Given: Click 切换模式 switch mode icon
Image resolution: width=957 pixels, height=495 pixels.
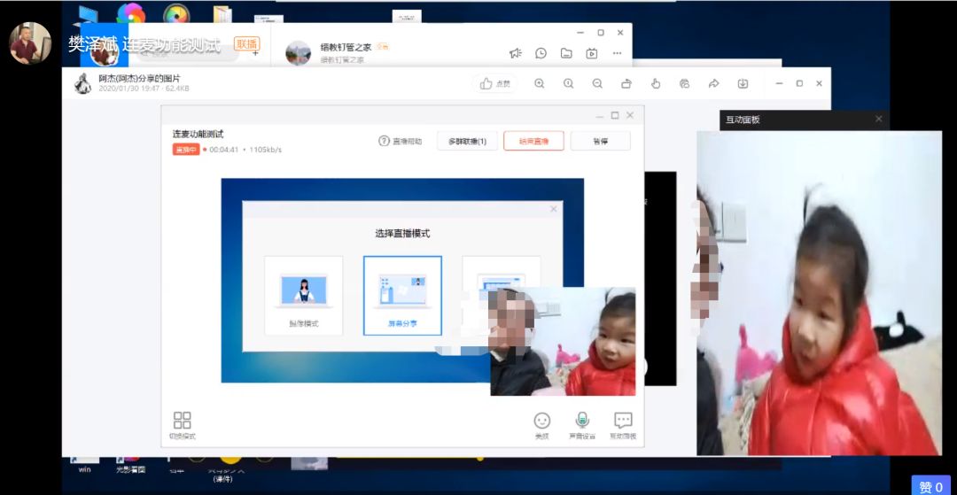Looking at the screenshot, I should coord(182,426).
